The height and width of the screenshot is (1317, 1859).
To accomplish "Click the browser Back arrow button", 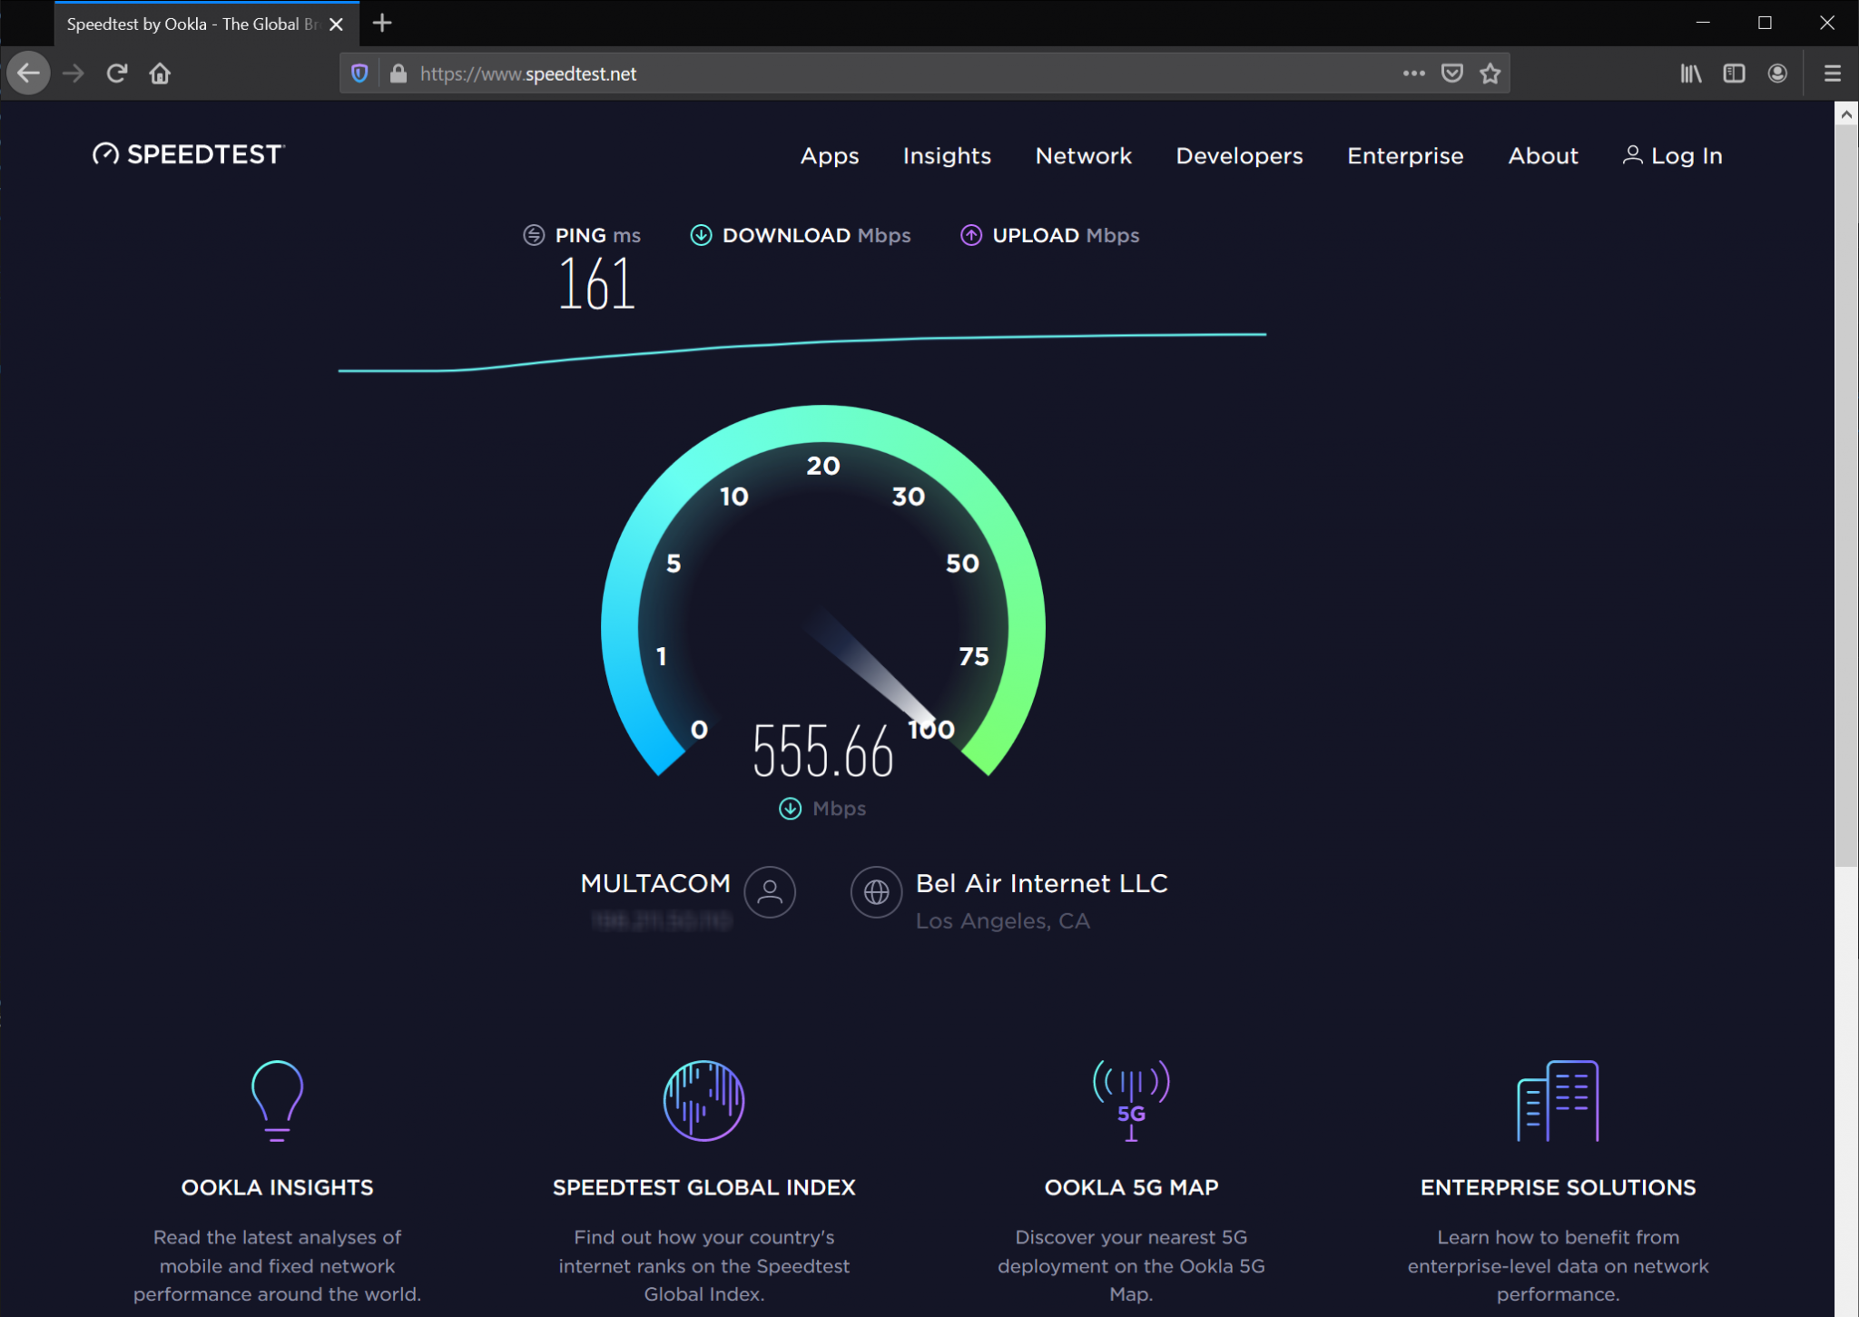I will 29,74.
